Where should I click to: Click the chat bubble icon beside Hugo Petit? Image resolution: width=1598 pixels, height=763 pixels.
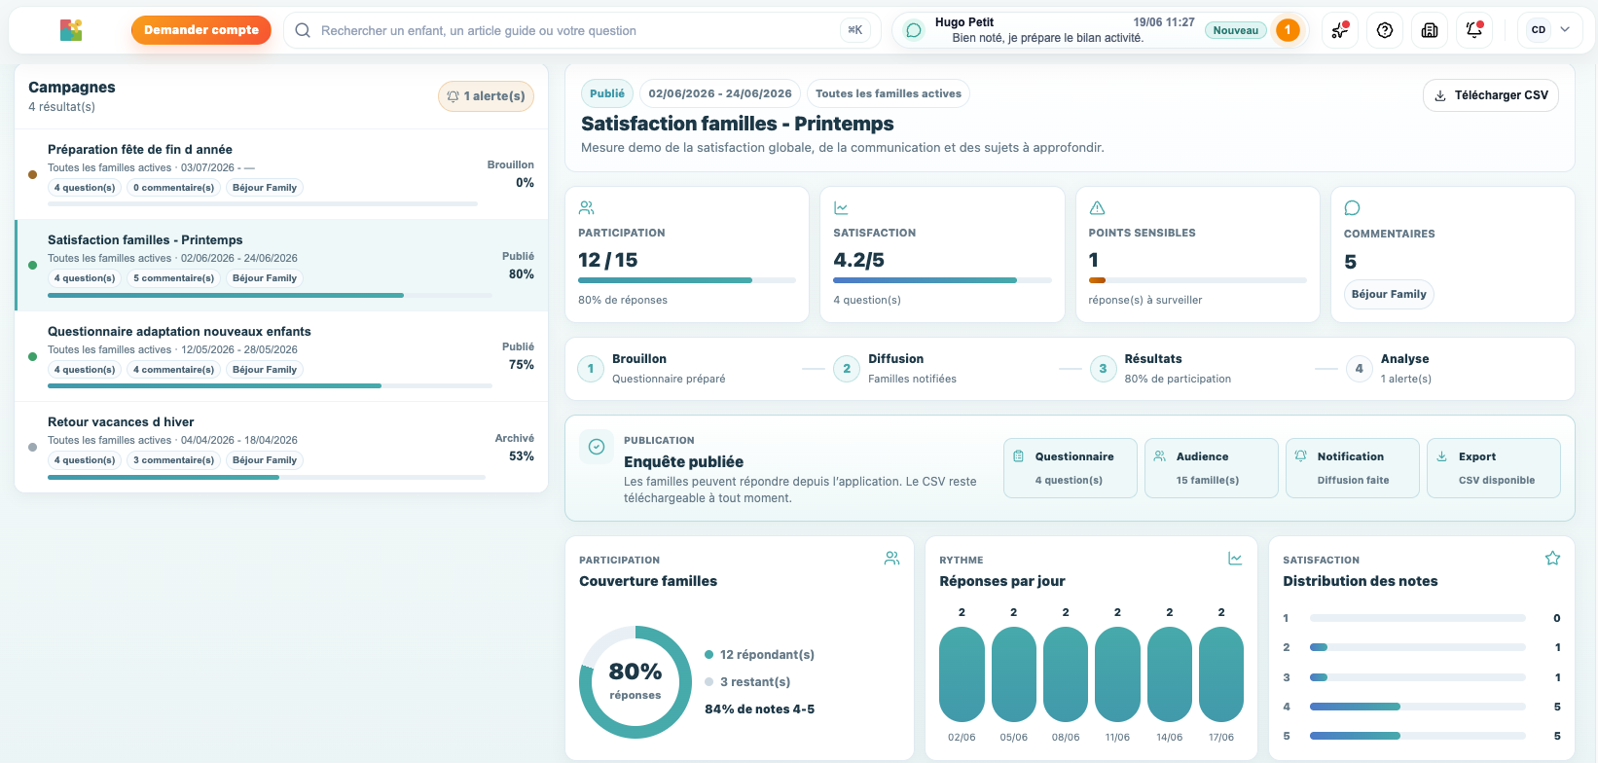[914, 30]
